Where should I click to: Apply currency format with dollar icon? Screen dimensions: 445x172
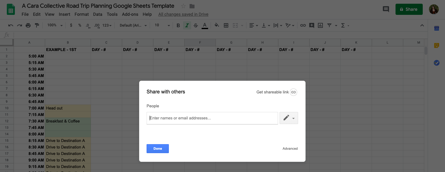point(71,25)
